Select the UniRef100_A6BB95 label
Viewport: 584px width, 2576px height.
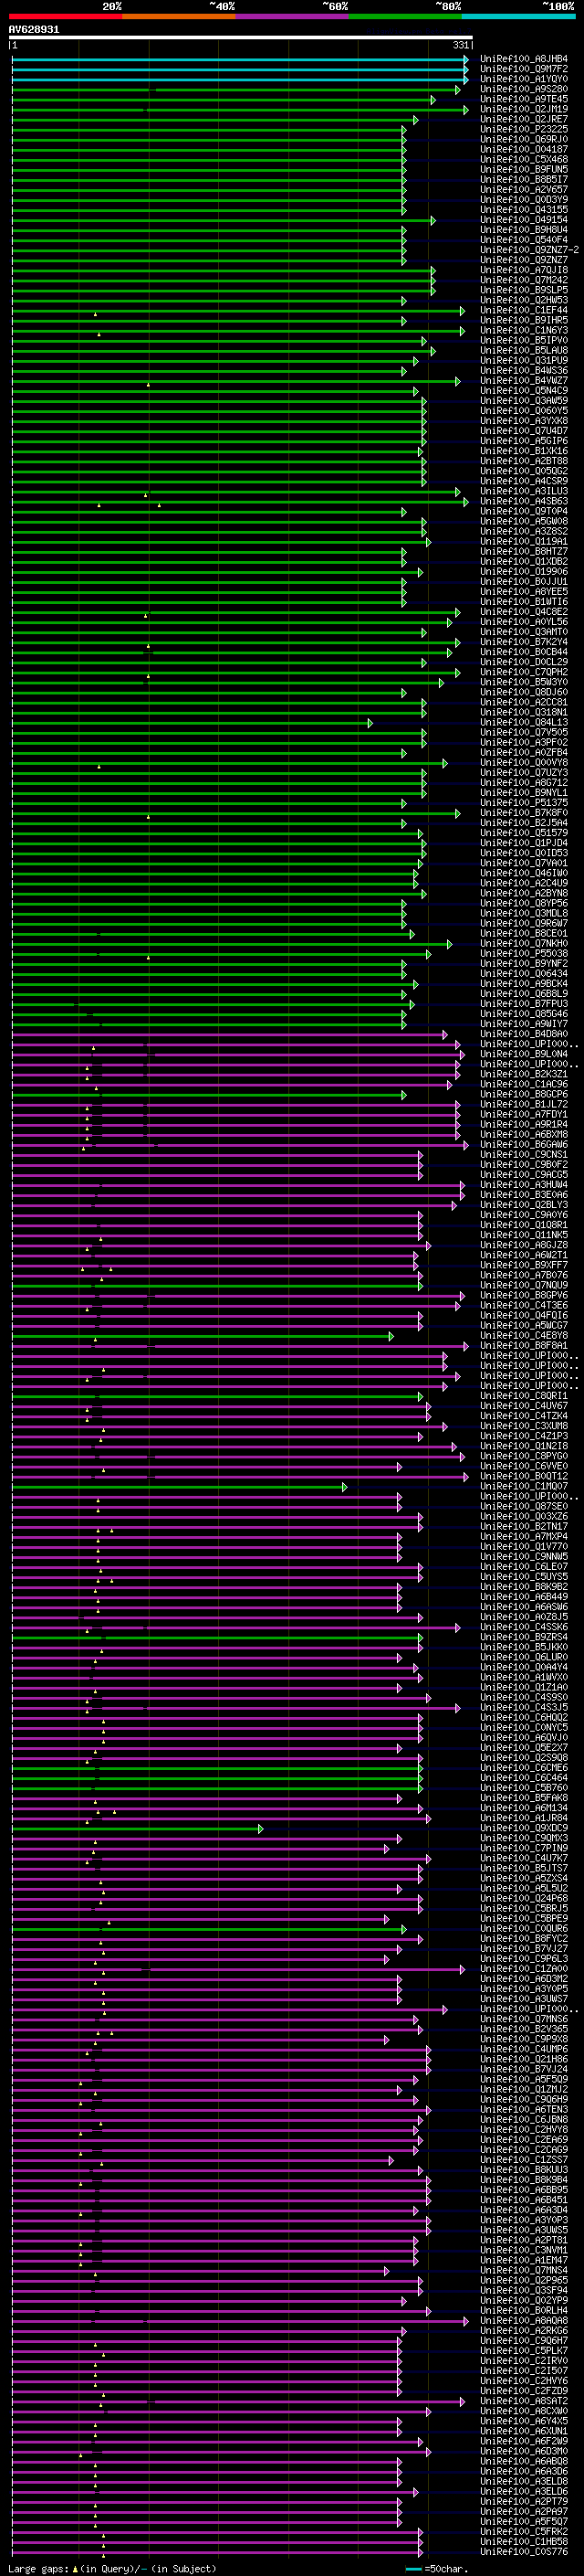(x=523, y=2190)
